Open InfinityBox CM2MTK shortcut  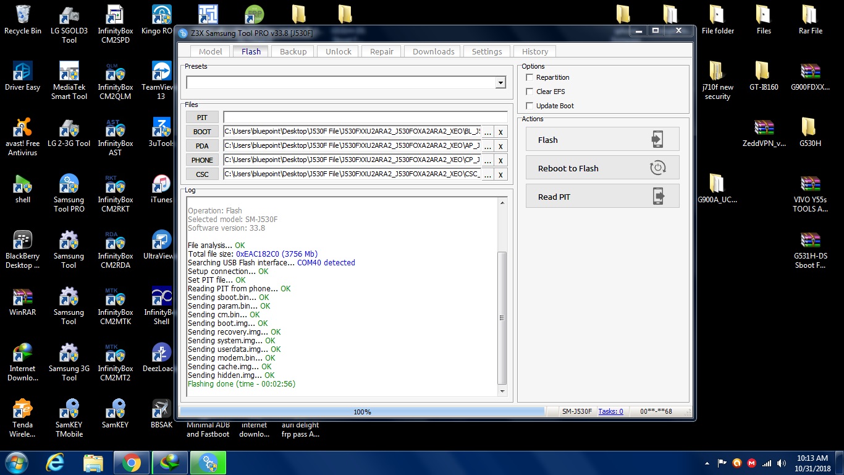pyautogui.click(x=115, y=306)
